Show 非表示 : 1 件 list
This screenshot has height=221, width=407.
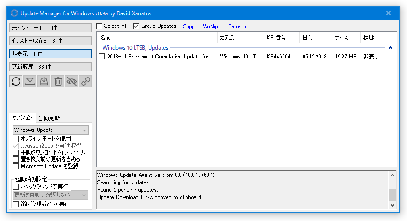pyautogui.click(x=51, y=54)
